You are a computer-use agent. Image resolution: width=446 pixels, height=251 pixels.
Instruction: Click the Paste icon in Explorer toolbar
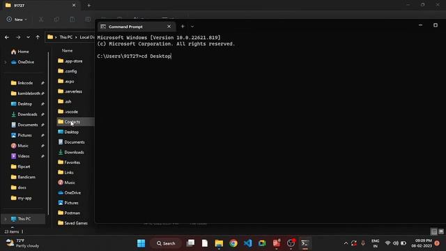[72, 20]
